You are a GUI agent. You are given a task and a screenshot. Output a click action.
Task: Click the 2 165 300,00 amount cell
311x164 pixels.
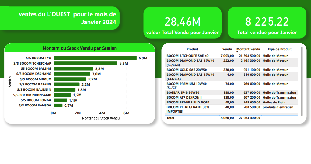[250, 61]
